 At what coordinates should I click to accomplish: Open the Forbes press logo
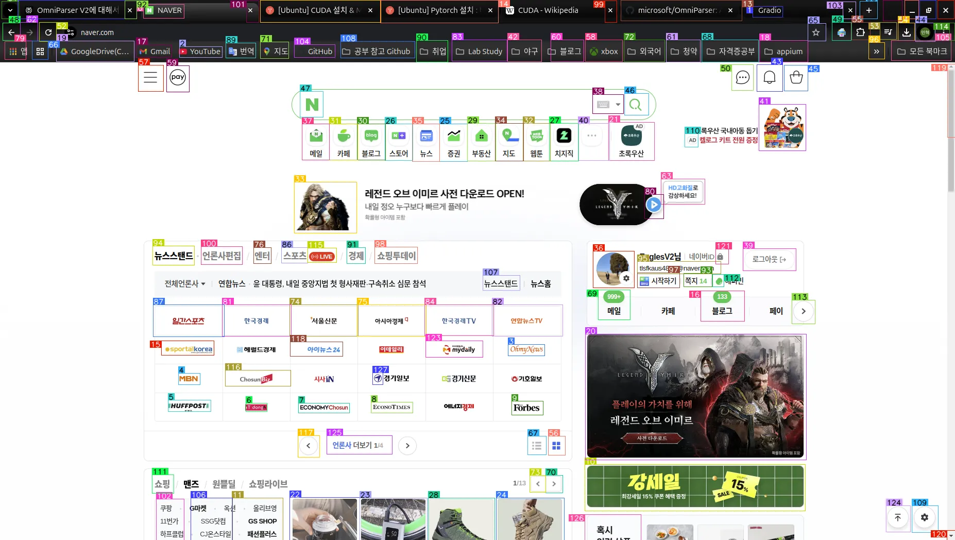tap(526, 408)
